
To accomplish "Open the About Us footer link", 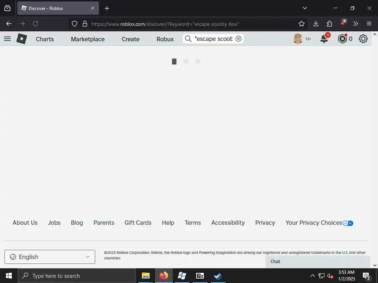I will coord(25,223).
